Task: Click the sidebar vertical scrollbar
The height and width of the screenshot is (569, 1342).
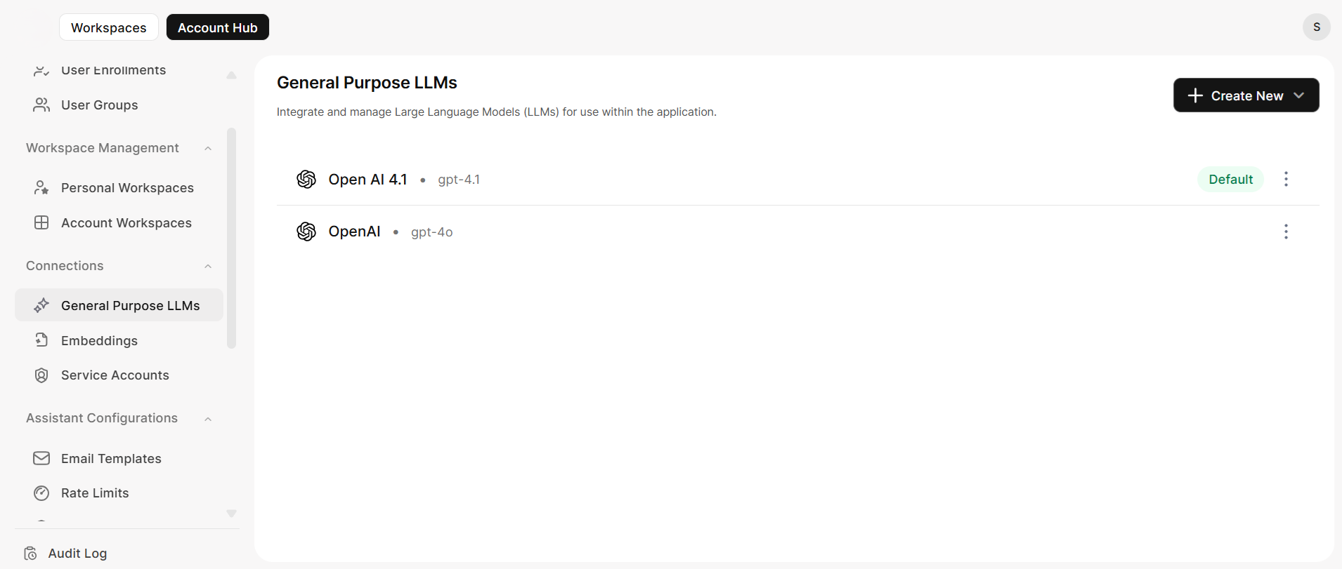Action: tap(232, 238)
